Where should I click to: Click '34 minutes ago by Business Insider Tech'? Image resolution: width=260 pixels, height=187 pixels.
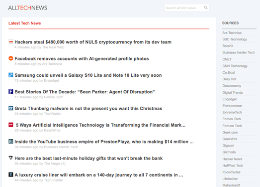coord(46,147)
